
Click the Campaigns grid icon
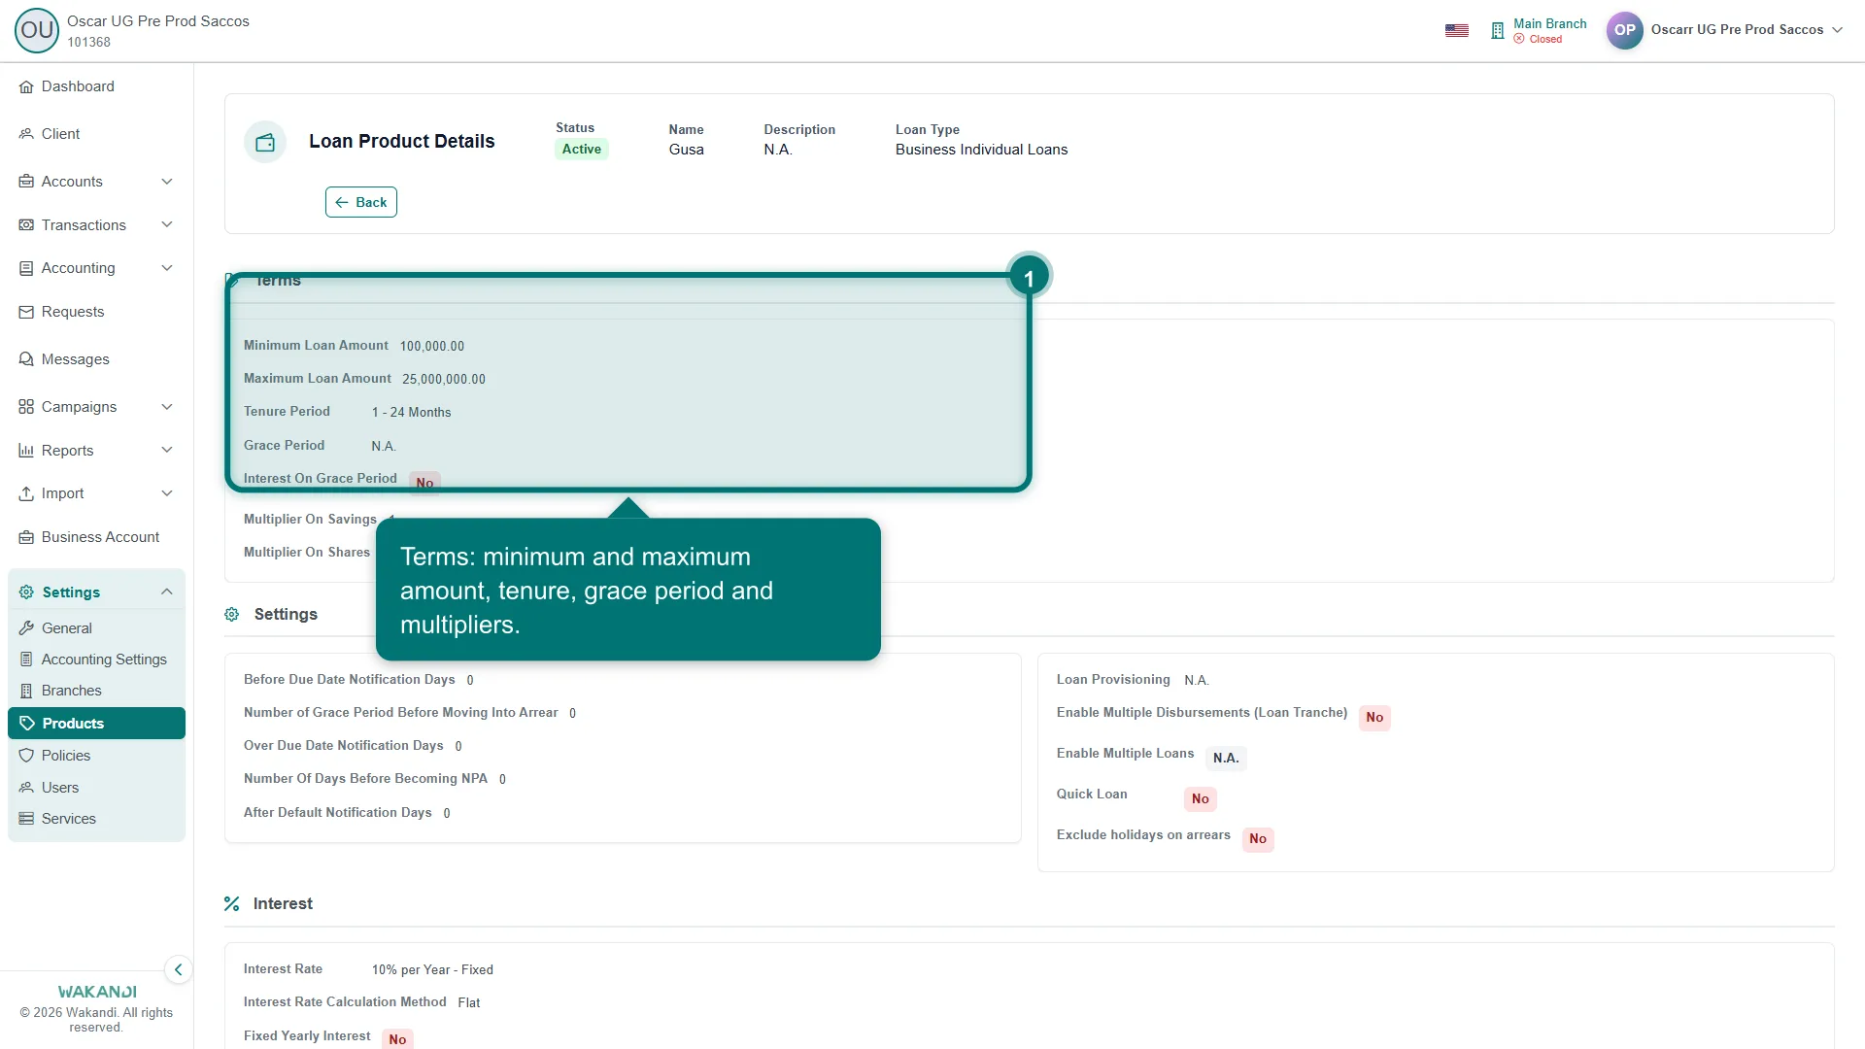tap(26, 407)
